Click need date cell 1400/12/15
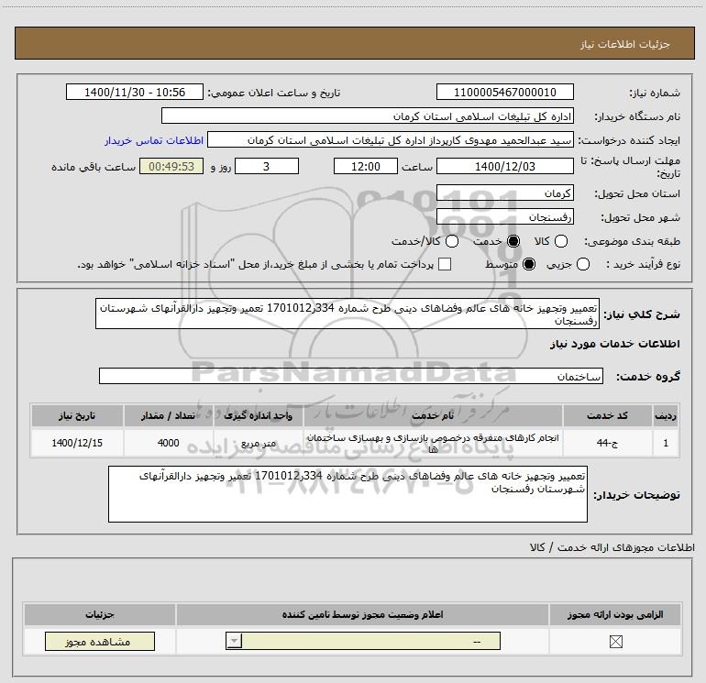The image size is (706, 683). 77,443
